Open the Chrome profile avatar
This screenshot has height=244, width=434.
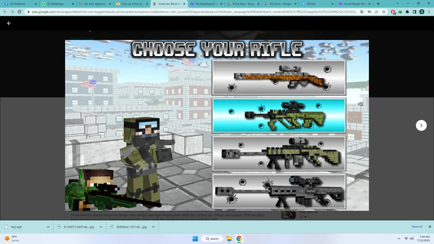click(422, 12)
